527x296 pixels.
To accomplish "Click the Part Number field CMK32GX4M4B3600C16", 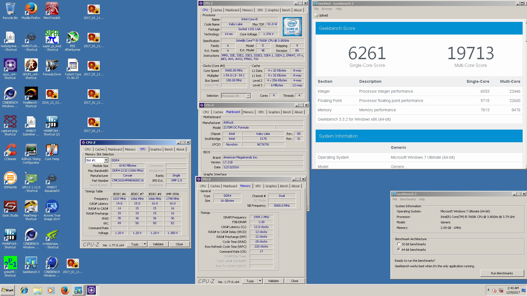I will (128, 180).
